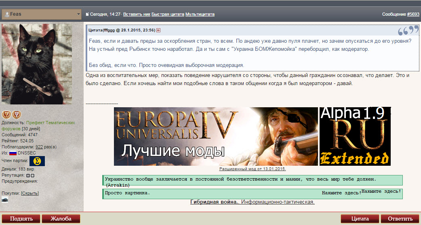Screen dimensions: 421x225
Task: Expand the Украинство quote spoiler bar
Action: 253,180
